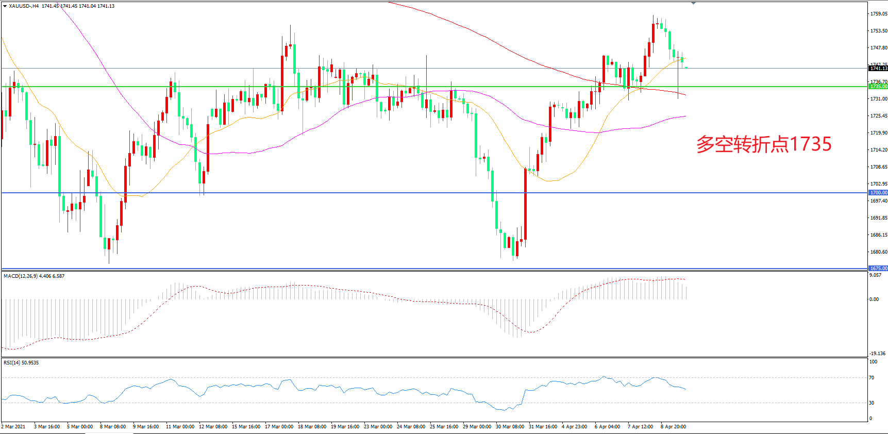Click the RSI 70 level axis label
The image size is (888, 434).
tap(872, 378)
